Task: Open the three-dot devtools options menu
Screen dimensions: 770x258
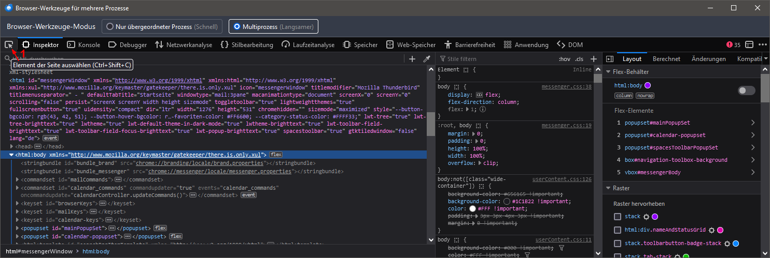Action: tap(763, 45)
